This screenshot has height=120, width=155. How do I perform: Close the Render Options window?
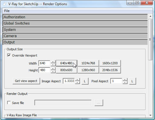click(x=147, y=3)
